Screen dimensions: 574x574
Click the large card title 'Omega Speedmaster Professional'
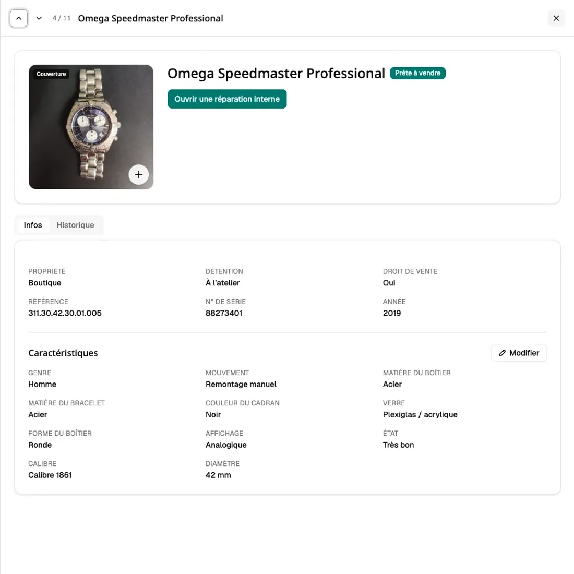276,73
